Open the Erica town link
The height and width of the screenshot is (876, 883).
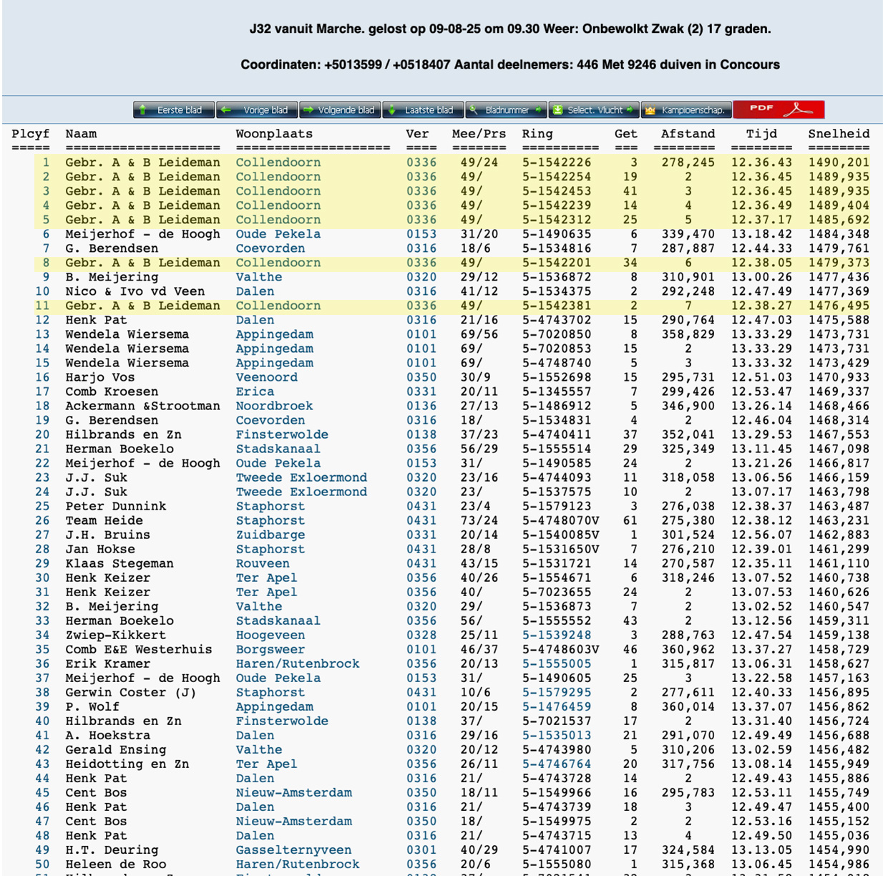(255, 391)
